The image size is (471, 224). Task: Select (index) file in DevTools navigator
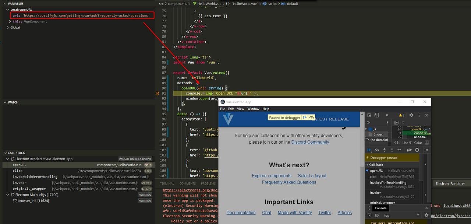376,134
